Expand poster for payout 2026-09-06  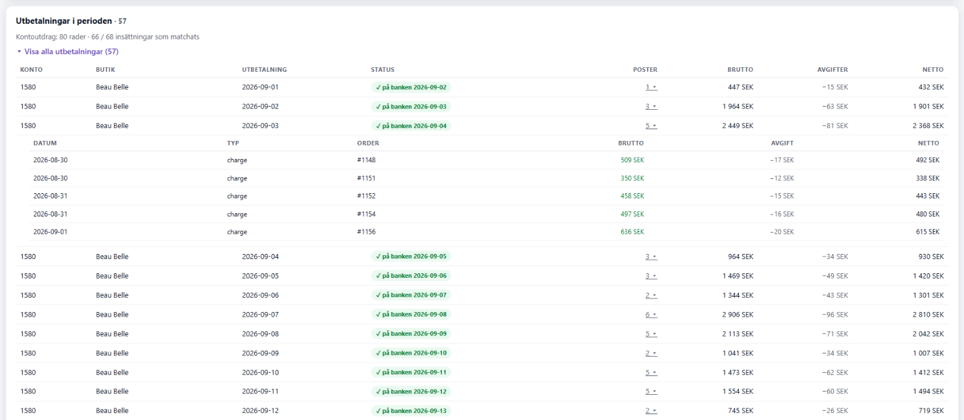(651, 295)
